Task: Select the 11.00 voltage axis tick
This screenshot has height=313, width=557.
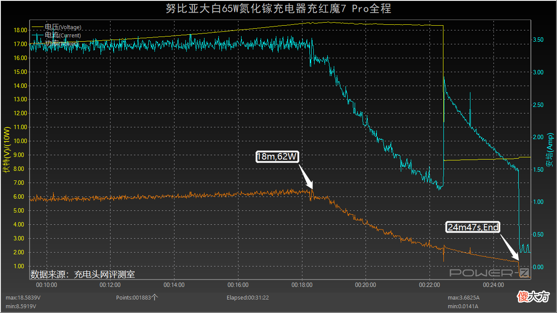Action: (20, 127)
